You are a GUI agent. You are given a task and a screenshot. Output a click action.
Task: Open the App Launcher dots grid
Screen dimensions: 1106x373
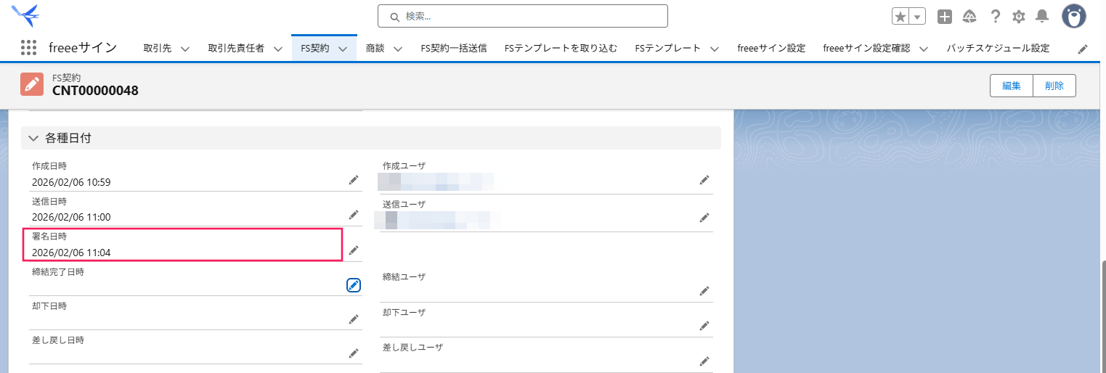pos(28,48)
